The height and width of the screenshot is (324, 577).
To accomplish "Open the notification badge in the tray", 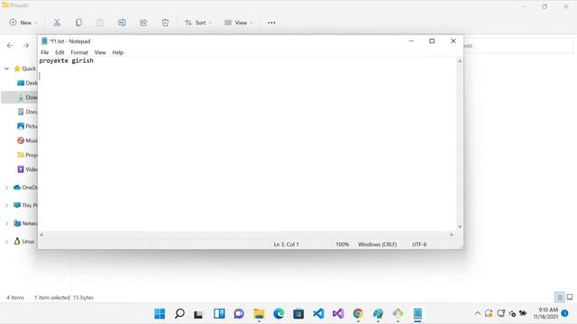I will (565, 313).
